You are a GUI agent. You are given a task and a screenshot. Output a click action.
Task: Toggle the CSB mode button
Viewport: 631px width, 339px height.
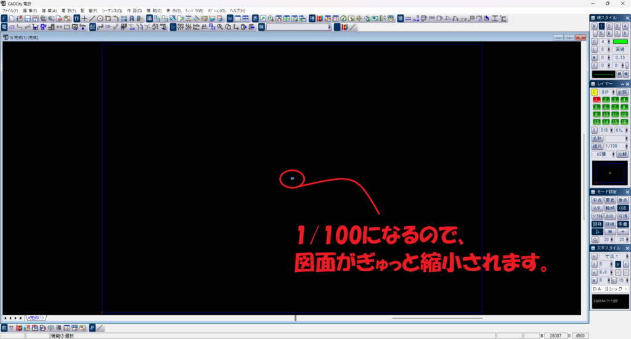pos(622,208)
